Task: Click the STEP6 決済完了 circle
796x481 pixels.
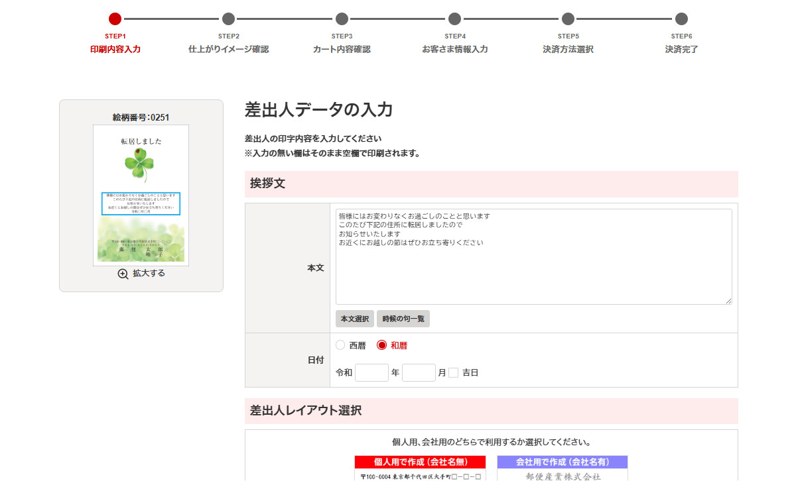Action: pyautogui.click(x=681, y=19)
